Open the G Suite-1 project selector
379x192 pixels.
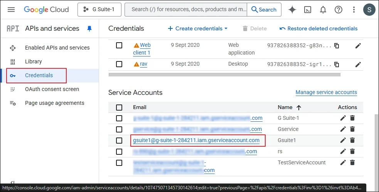pos(99,10)
